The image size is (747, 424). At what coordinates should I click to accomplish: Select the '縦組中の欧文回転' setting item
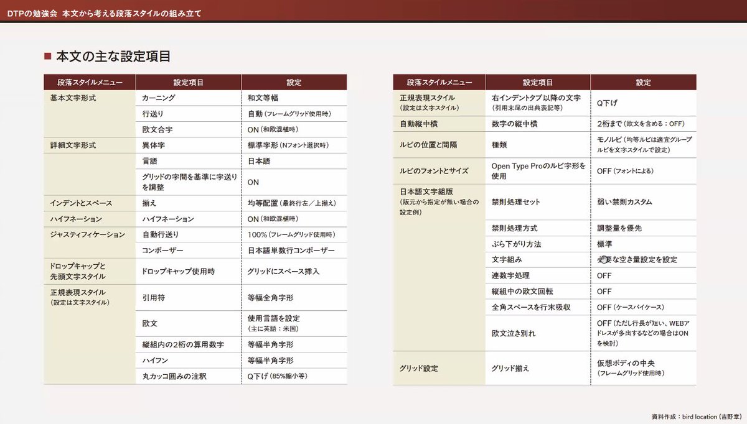(522, 292)
